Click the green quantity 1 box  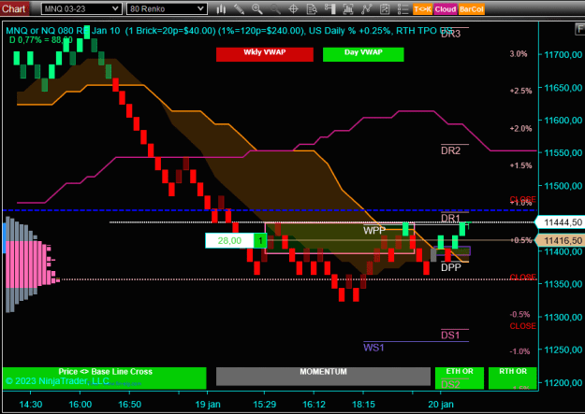click(260, 241)
